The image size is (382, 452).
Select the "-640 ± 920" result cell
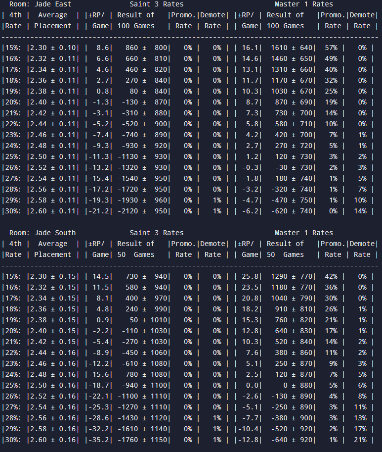pos(292,440)
